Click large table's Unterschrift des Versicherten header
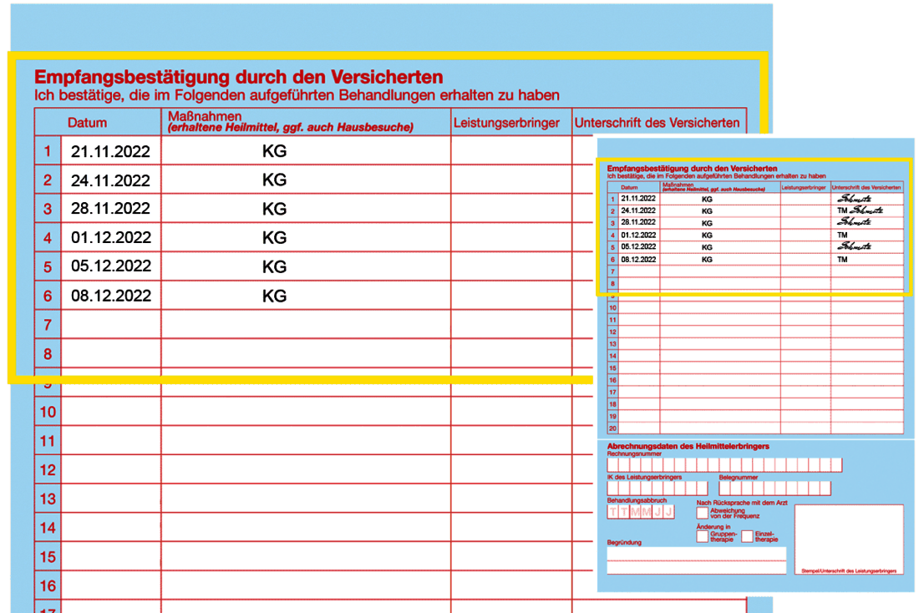Viewport: 919px width, 613px height. point(657,123)
